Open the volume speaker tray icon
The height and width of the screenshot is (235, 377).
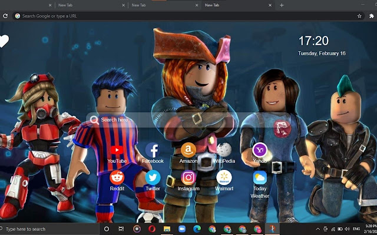click(347, 229)
